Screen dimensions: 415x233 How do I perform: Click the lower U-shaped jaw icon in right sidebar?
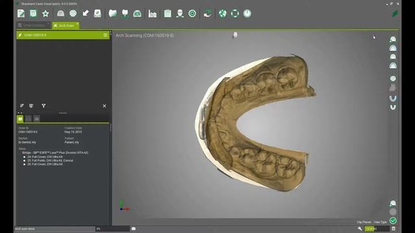(393, 107)
